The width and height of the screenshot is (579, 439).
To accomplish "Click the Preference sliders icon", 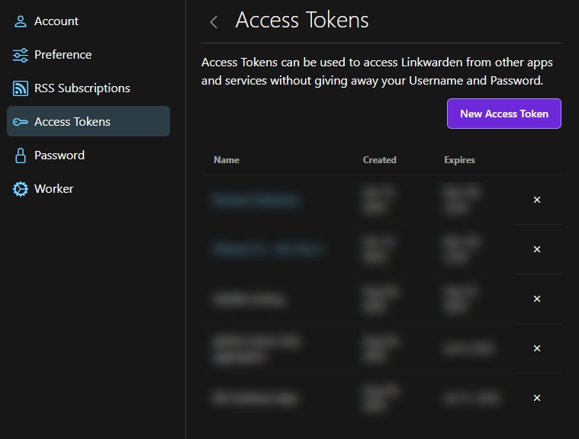I will pyautogui.click(x=21, y=55).
